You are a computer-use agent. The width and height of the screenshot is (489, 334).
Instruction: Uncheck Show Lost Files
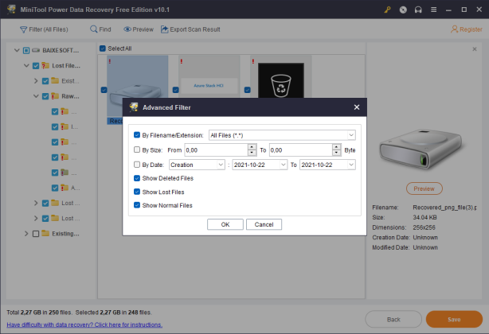(137, 192)
